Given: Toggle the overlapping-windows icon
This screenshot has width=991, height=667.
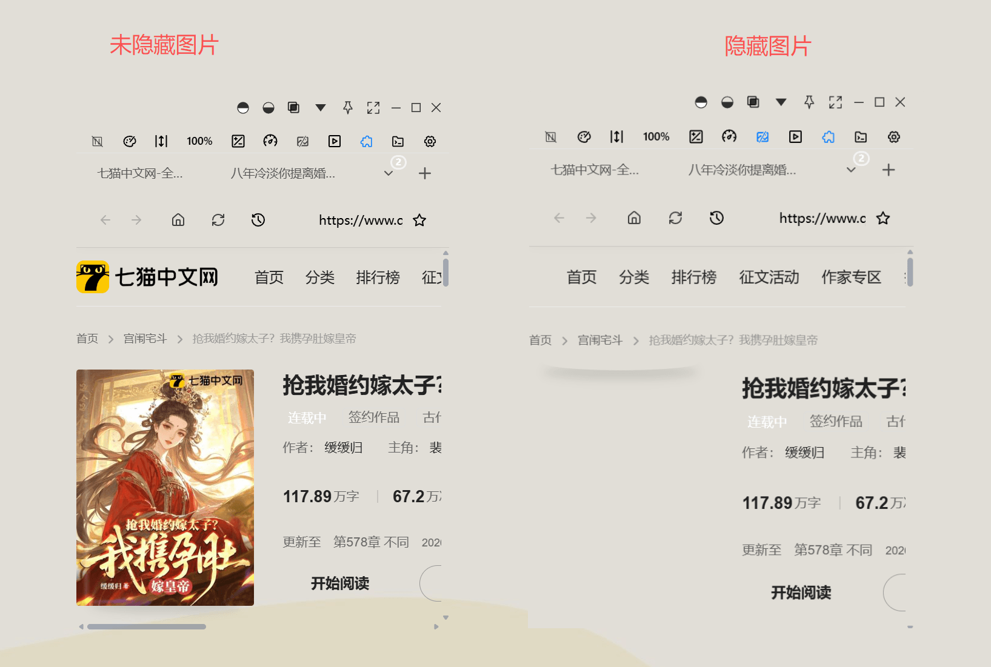Looking at the screenshot, I should point(293,107).
